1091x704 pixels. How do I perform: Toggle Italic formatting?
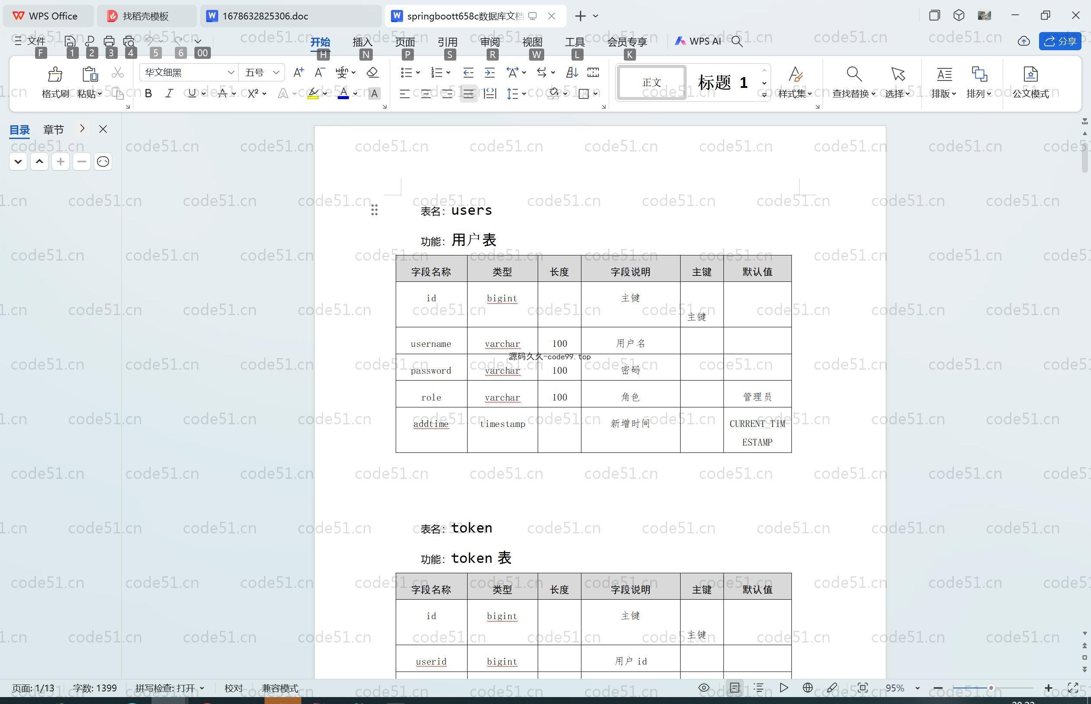[169, 94]
